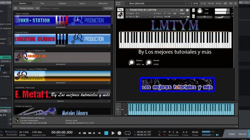Expand YNKR+ STATION library options arrow
Viewport: 250px width, 140px height.
[x=109, y=27]
